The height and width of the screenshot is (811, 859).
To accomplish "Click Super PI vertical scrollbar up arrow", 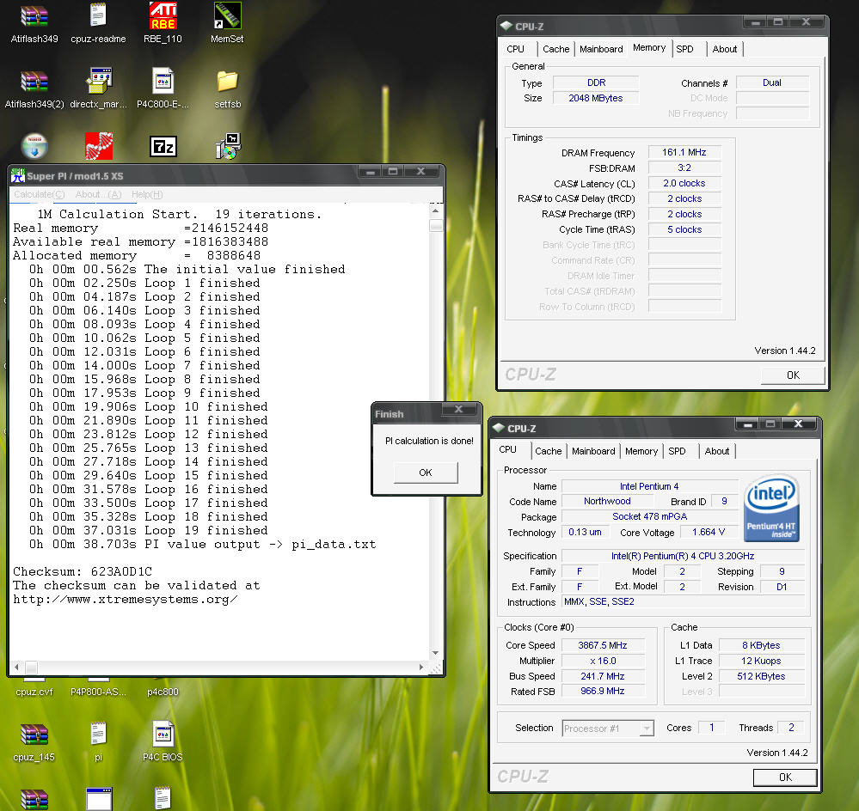I will [x=436, y=210].
